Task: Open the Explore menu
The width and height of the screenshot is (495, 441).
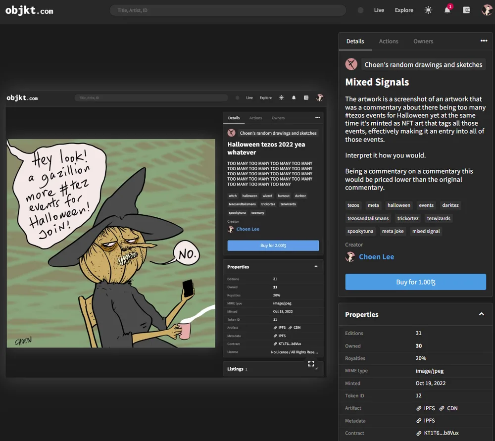Action: 404,10
